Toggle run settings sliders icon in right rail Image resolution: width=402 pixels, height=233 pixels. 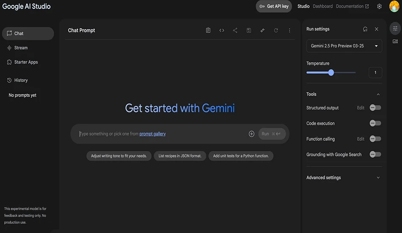point(395,28)
